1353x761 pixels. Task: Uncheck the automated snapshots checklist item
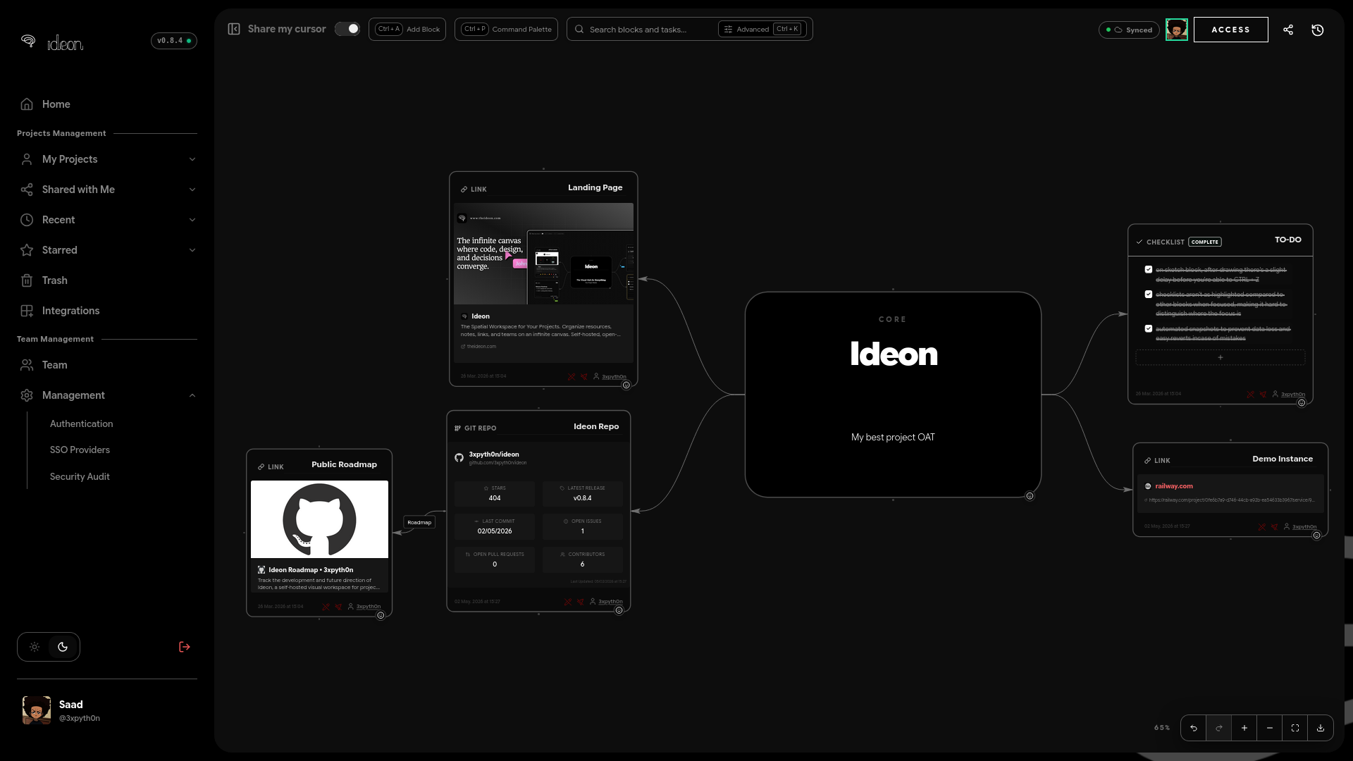click(1149, 328)
